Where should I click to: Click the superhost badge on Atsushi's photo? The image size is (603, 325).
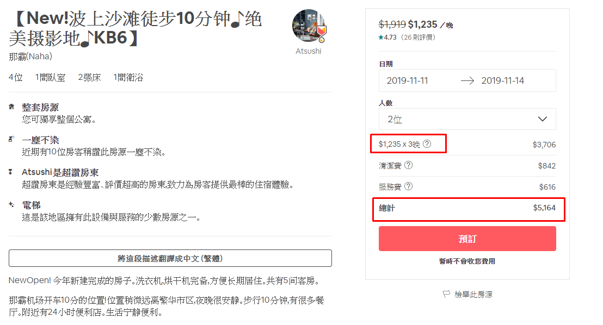point(322,32)
